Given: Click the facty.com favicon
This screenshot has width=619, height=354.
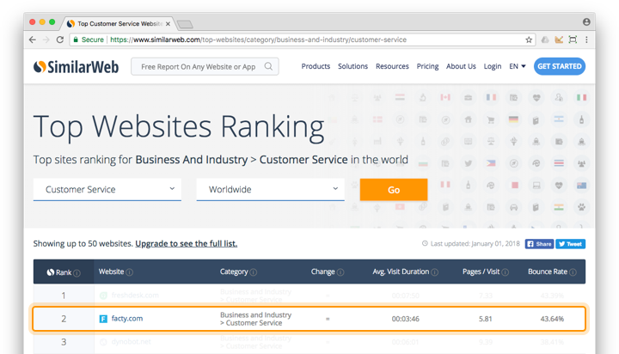Looking at the screenshot, I should click(x=103, y=319).
